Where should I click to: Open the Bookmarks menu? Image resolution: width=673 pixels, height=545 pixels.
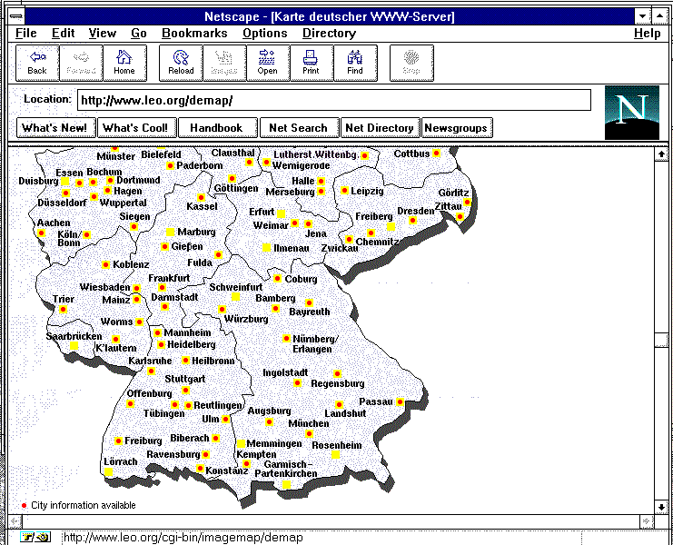click(194, 33)
